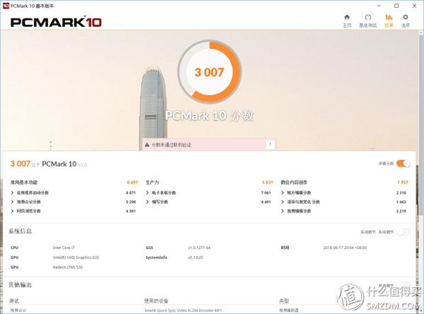The height and width of the screenshot is (314, 424).
Task: Click the SystemInfo version v5.1.620
Action: coord(195,258)
